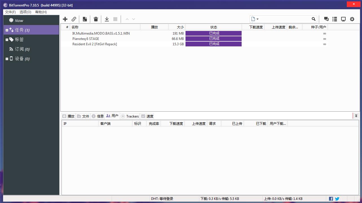Expand the 设备 (0) tree node

coord(7,59)
